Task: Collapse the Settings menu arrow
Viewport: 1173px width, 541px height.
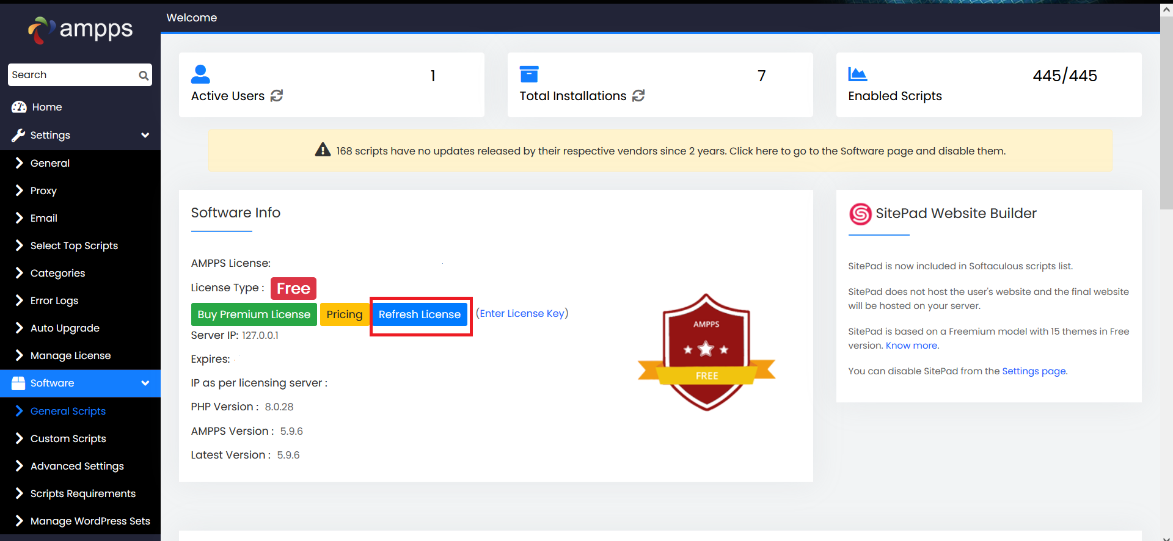Action: pos(145,135)
